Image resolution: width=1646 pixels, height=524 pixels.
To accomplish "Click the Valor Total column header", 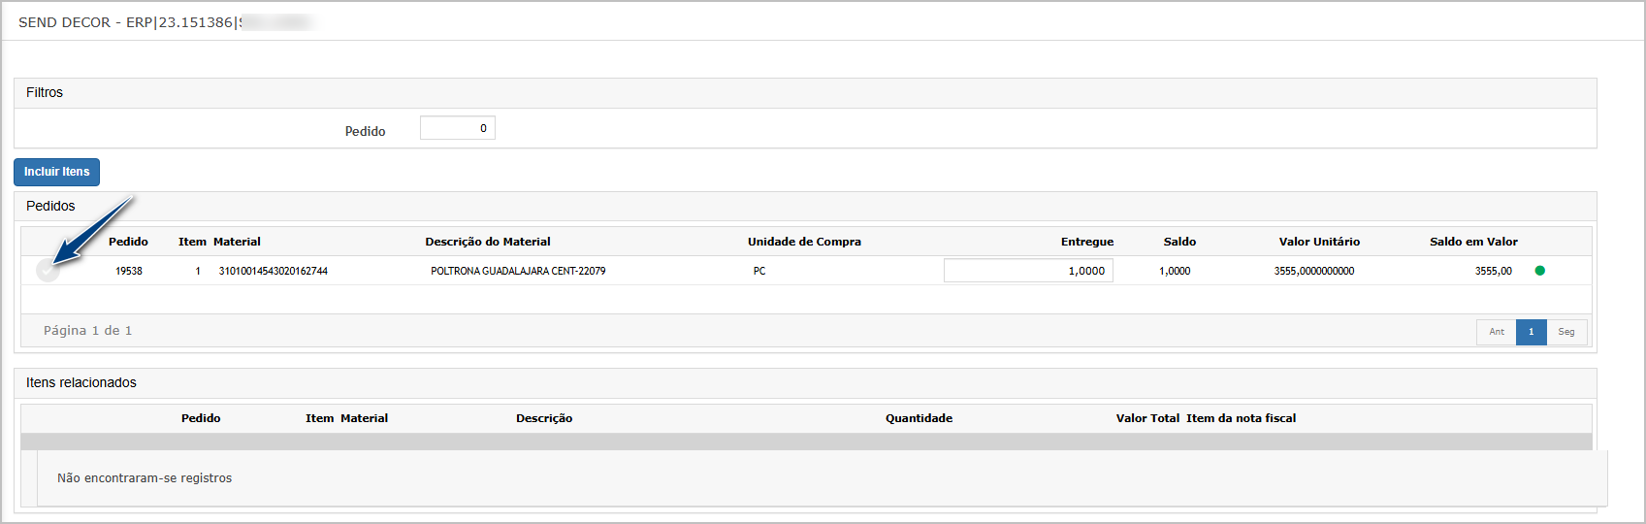I will pyautogui.click(x=1147, y=418).
